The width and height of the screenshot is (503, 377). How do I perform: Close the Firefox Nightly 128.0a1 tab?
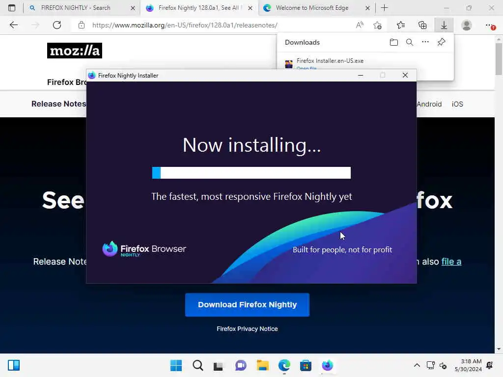250,8
